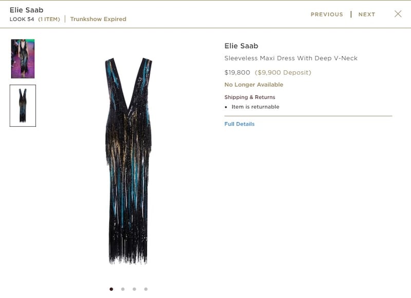Click the Trunkshow Expired label
The height and width of the screenshot is (298, 411).
[x=98, y=19]
